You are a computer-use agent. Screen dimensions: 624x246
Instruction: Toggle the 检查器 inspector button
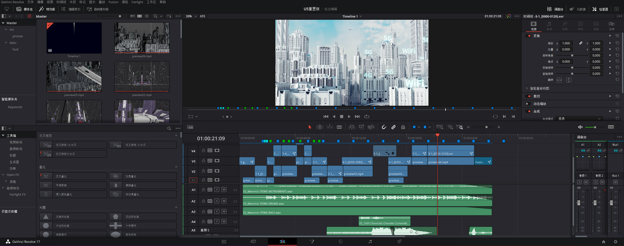(x=600, y=9)
